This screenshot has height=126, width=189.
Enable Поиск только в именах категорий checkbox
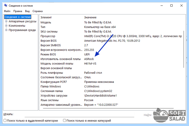click(x=65, y=120)
